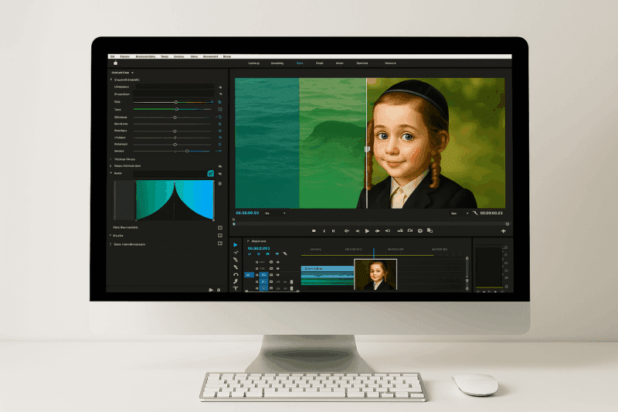Expand the first collapsed section below the sliders

click(x=110, y=159)
